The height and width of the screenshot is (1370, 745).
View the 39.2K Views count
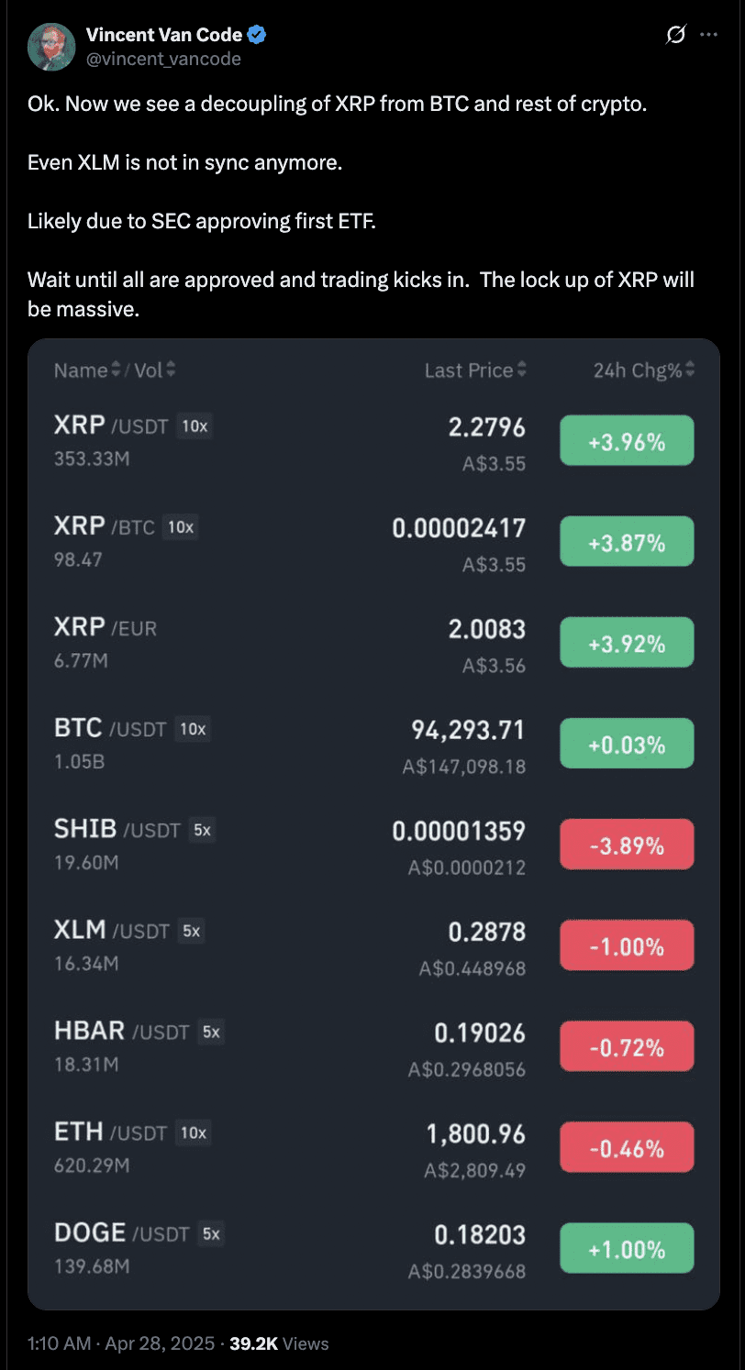279,1343
